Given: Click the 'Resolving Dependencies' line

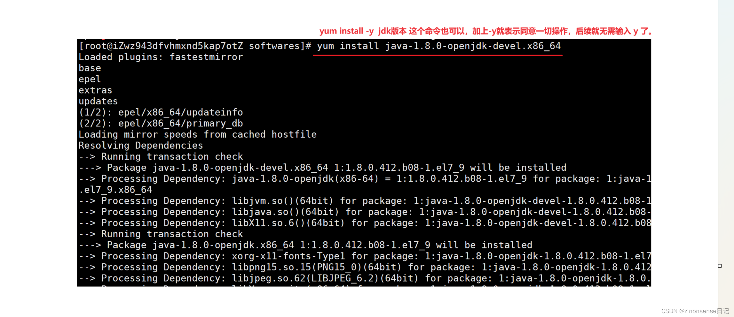Looking at the screenshot, I should (141, 146).
